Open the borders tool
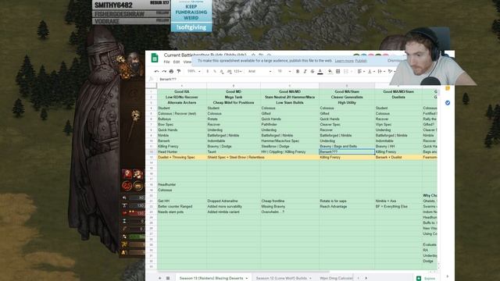500x281 pixels. [338, 71]
